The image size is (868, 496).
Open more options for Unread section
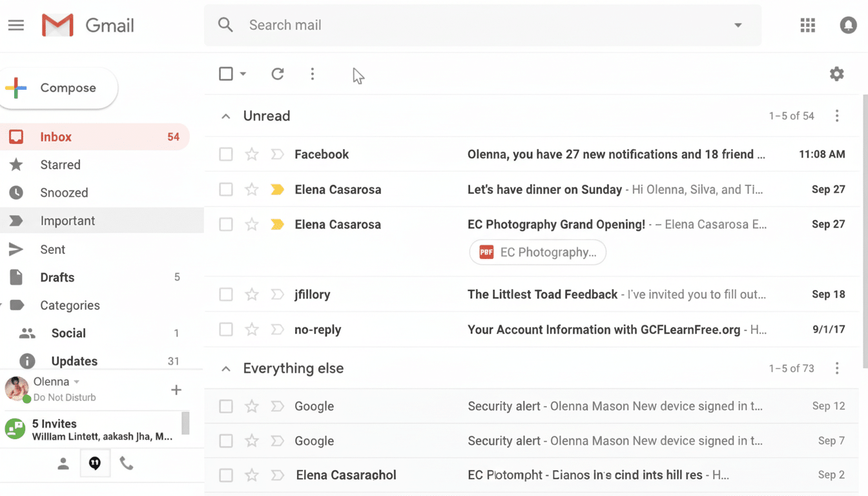[837, 116]
